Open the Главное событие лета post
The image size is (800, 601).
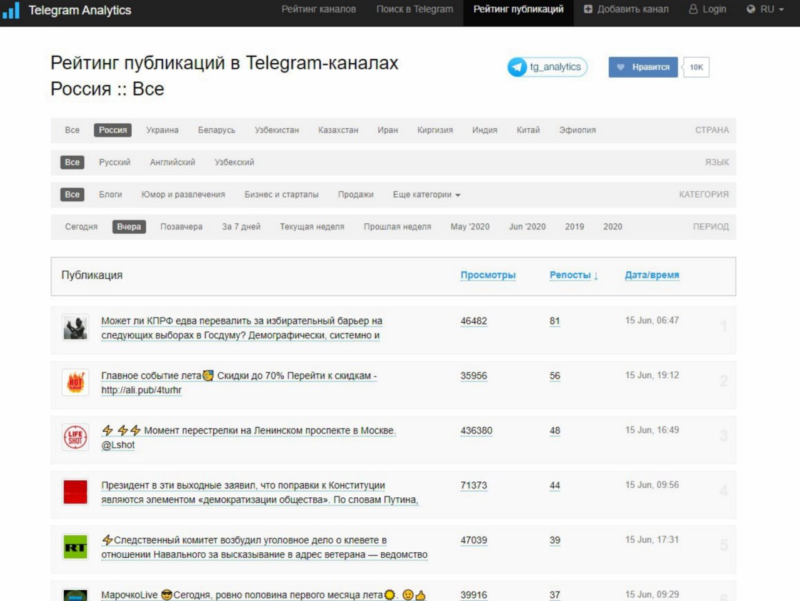(x=239, y=383)
